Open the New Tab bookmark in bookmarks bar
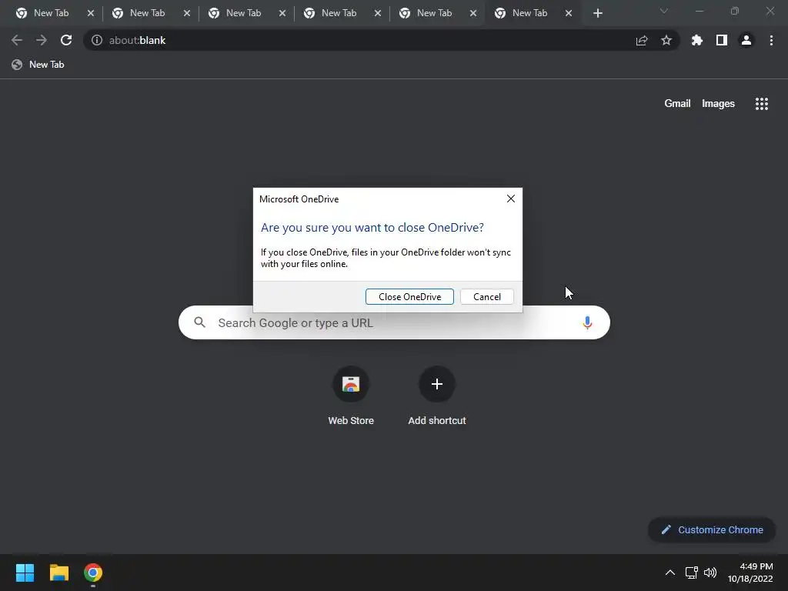The height and width of the screenshot is (591, 788). (x=38, y=65)
